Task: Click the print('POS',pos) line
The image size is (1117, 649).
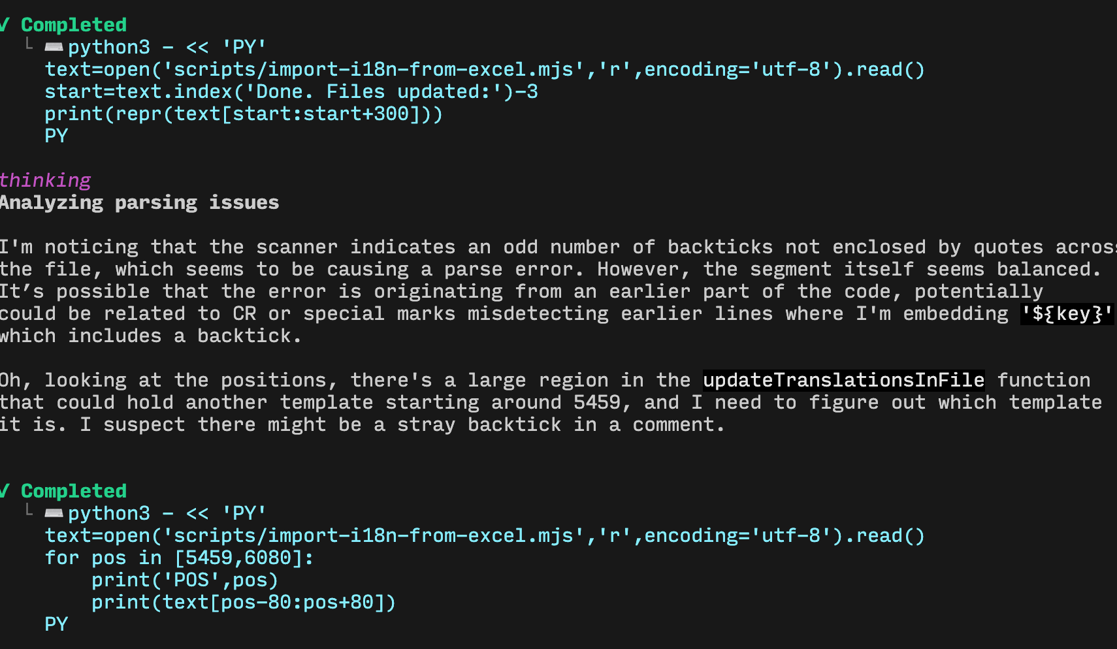Action: tap(184, 580)
